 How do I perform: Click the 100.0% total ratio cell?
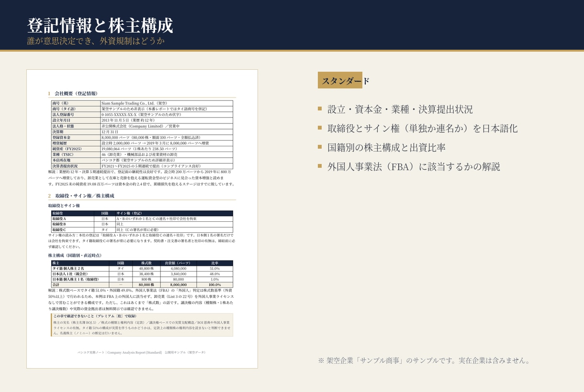click(x=214, y=285)
